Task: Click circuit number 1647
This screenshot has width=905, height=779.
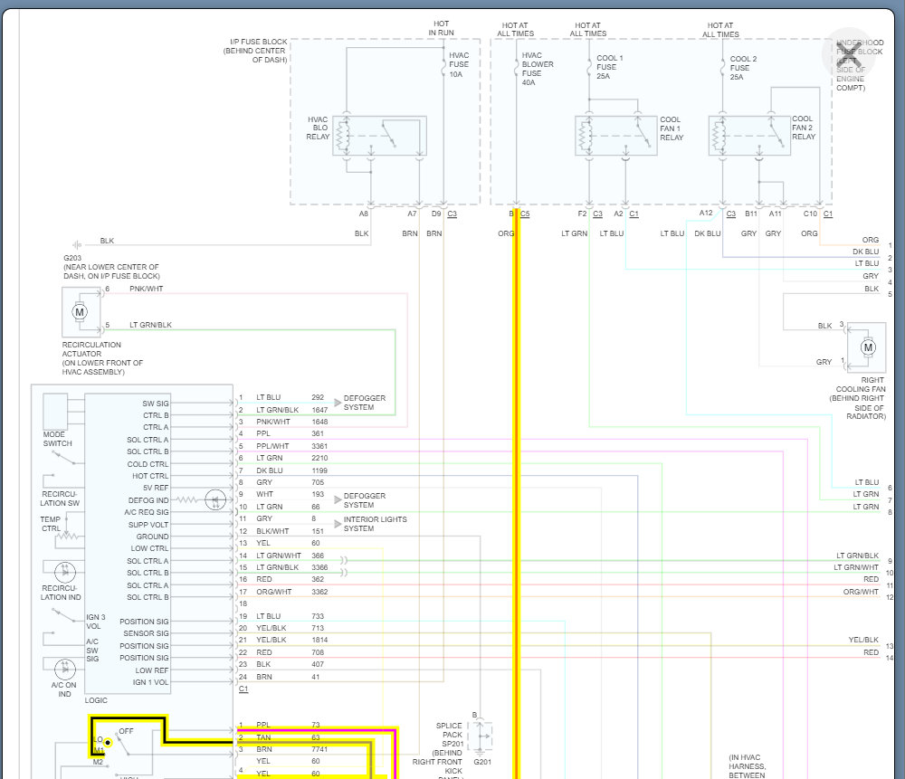Action: click(x=319, y=410)
